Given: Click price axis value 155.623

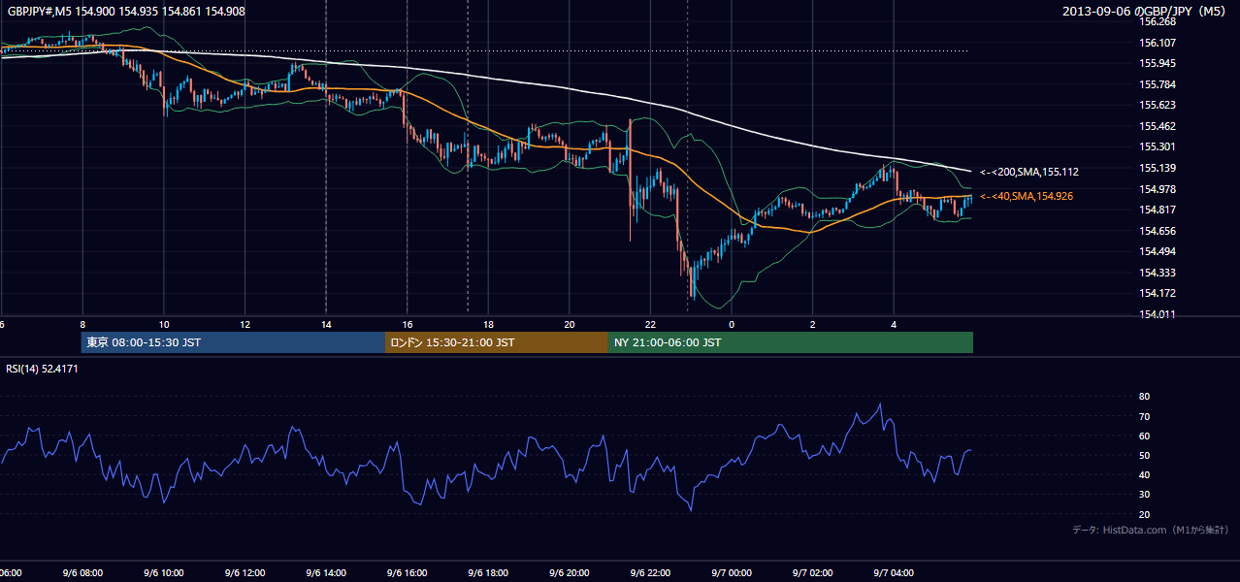Looking at the screenshot, I should pyautogui.click(x=1156, y=105).
